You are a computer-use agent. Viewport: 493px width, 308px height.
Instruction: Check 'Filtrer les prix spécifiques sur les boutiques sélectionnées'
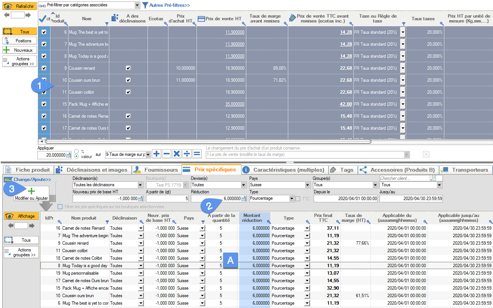click(60, 207)
